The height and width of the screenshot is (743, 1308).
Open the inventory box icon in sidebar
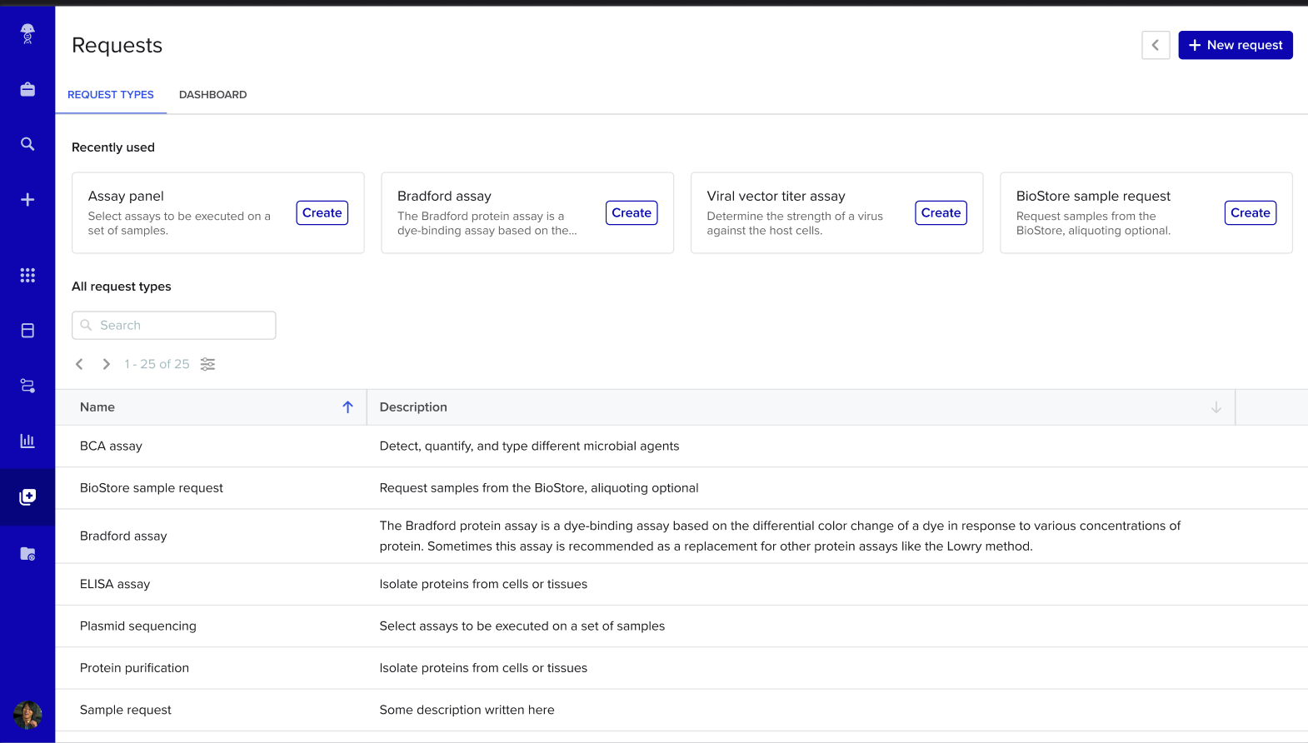point(27,331)
